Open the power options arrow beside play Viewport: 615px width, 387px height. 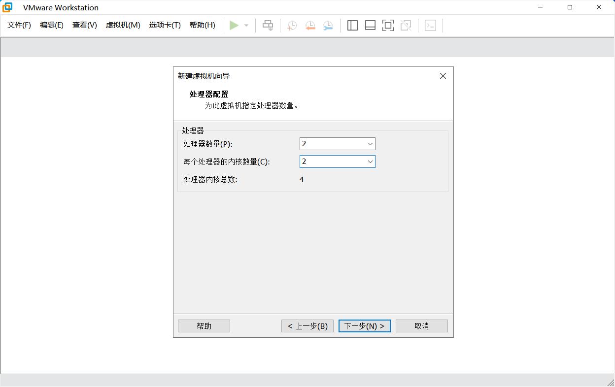246,26
